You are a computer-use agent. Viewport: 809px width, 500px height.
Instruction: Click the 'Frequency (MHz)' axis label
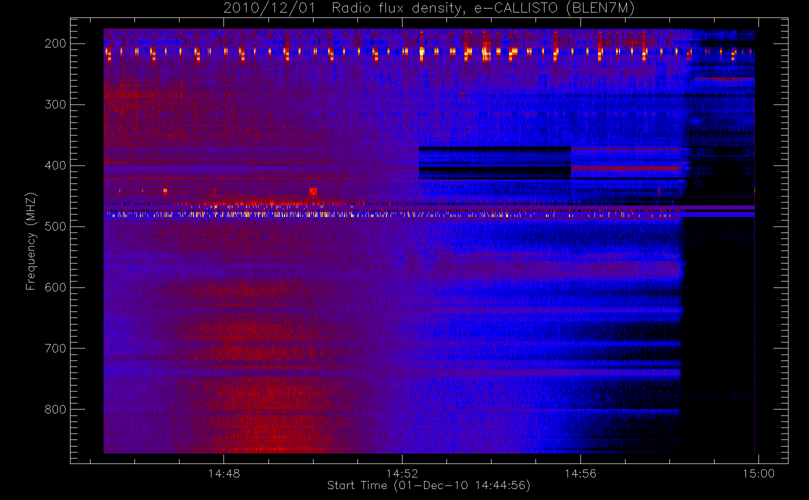pos(31,241)
